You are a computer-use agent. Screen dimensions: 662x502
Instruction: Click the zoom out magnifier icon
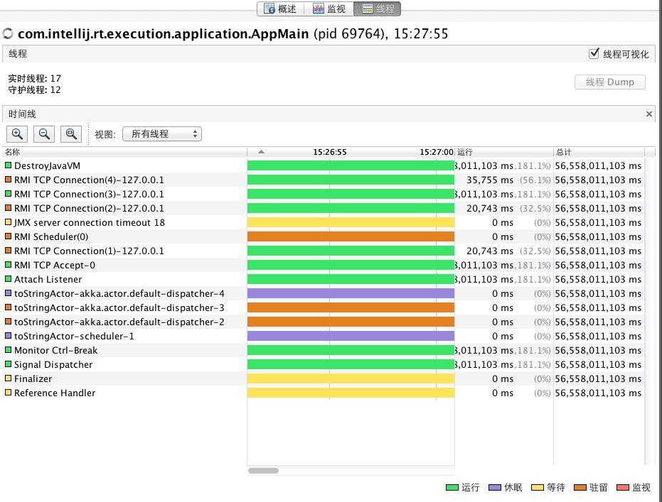click(x=43, y=133)
